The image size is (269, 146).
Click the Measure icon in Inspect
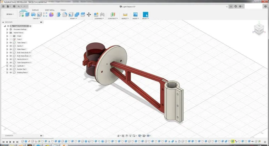(x=125, y=14)
